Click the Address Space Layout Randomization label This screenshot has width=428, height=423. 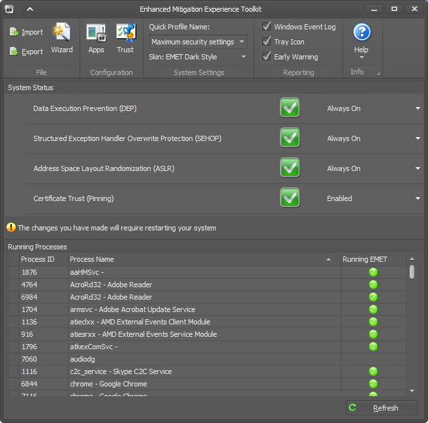pos(104,168)
